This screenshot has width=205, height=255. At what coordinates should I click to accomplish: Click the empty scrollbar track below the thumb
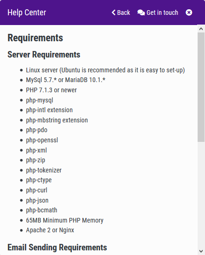coord(201,195)
